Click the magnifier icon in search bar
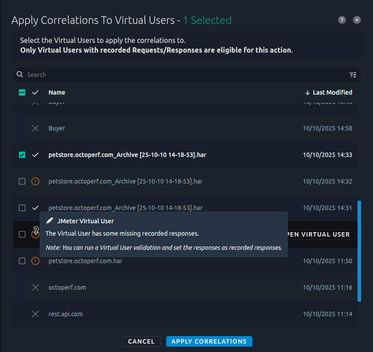 pyautogui.click(x=20, y=75)
